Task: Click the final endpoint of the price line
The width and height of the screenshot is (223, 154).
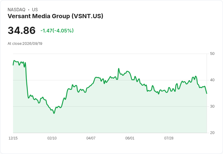Action: 207,93
